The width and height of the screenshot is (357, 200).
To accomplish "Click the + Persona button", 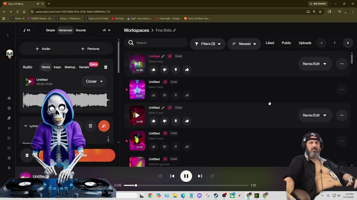I will tap(90, 49).
